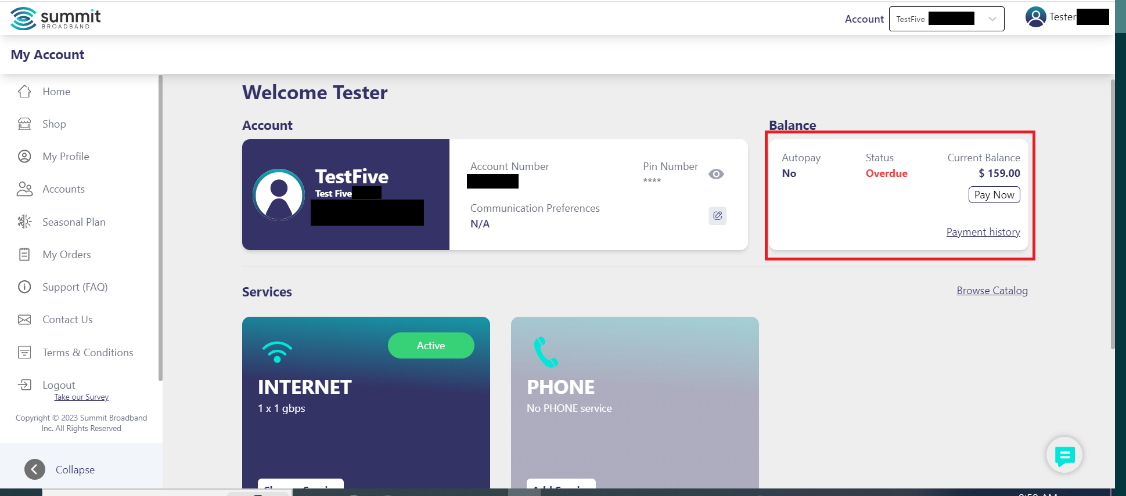
Task: Click the sidebar vertical scrollbar
Action: coord(160,227)
